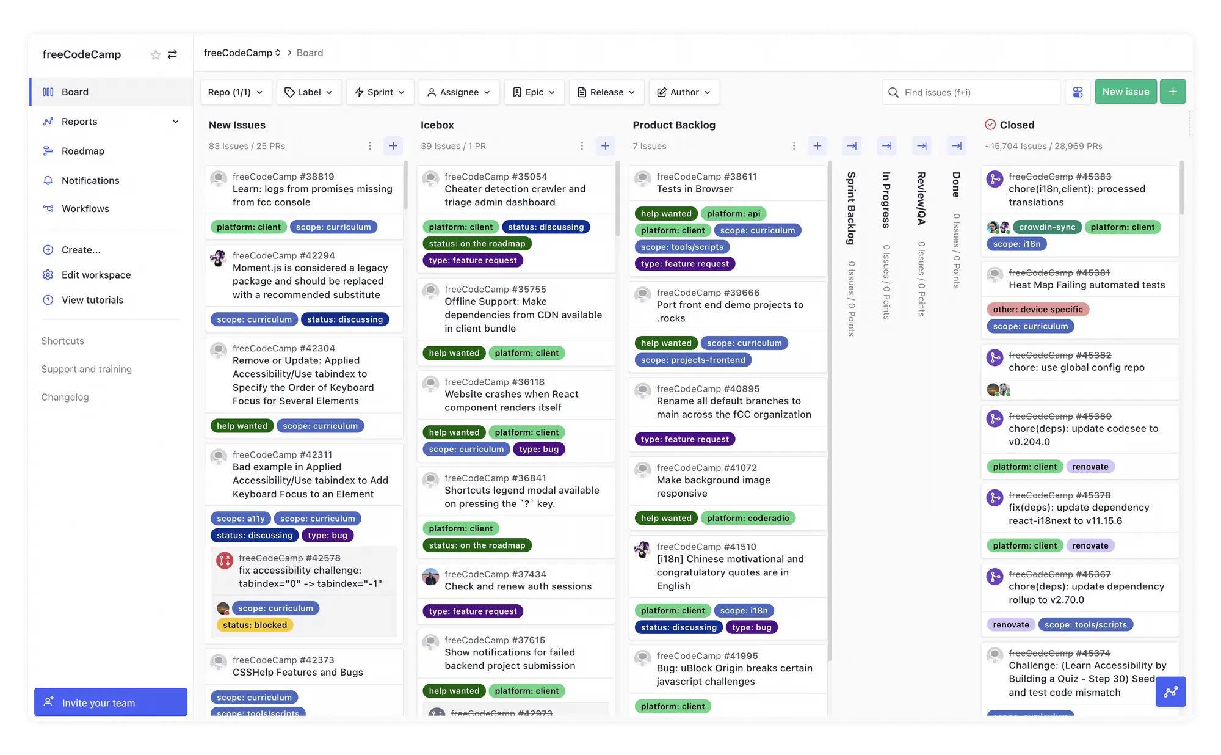Image resolution: width=1221 pixels, height=755 pixels.
Task: Open New Issues column options menu
Action: pyautogui.click(x=369, y=146)
